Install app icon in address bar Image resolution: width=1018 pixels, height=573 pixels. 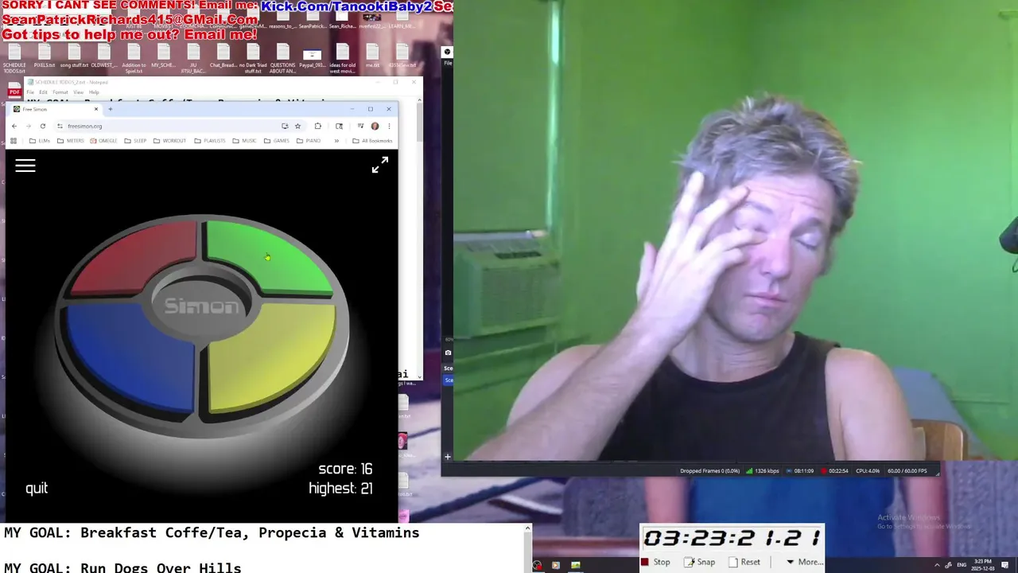285,126
